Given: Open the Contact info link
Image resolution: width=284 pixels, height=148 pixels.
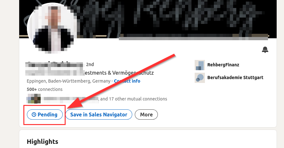Looking at the screenshot, I should 127,81.
